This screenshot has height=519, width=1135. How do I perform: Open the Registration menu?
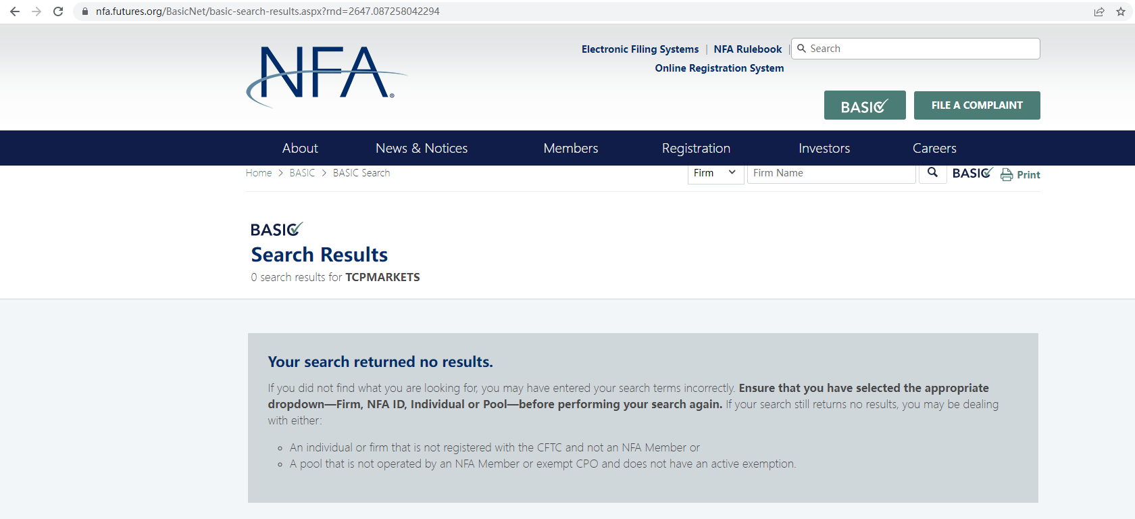pyautogui.click(x=696, y=148)
